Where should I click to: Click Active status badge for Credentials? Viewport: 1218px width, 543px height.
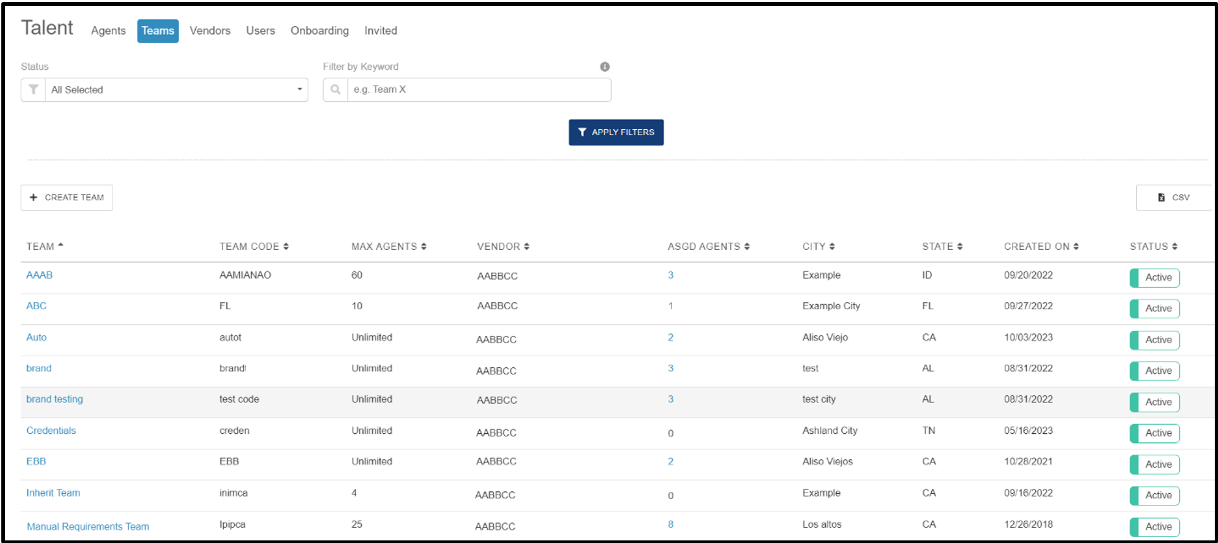click(x=1155, y=433)
